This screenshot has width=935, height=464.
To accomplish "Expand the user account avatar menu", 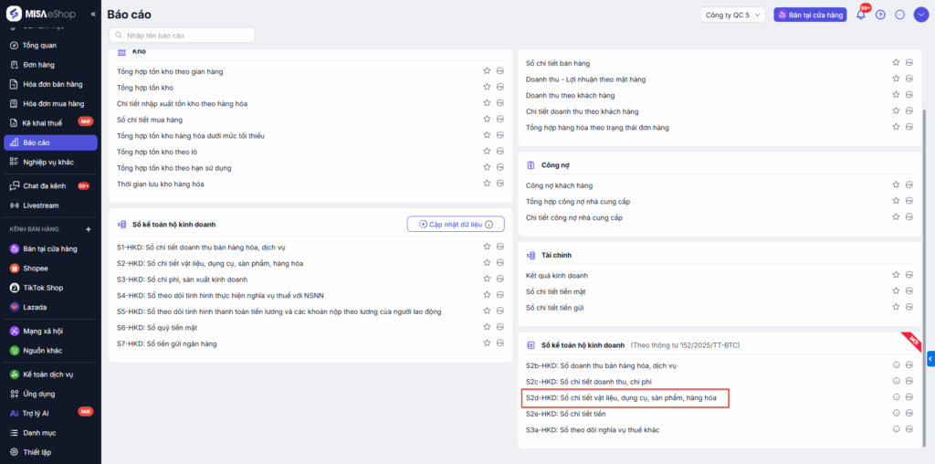I will pos(920,15).
